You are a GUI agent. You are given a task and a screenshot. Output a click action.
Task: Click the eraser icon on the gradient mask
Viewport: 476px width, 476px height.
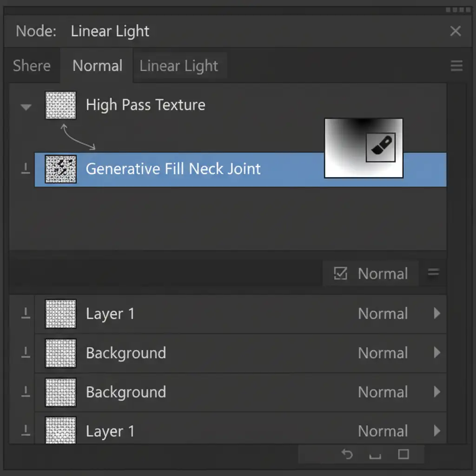coord(381,147)
